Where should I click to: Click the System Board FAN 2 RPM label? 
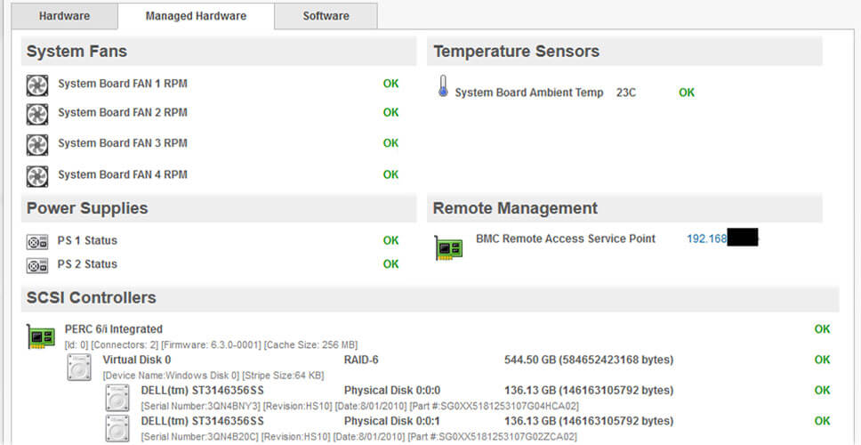click(123, 113)
